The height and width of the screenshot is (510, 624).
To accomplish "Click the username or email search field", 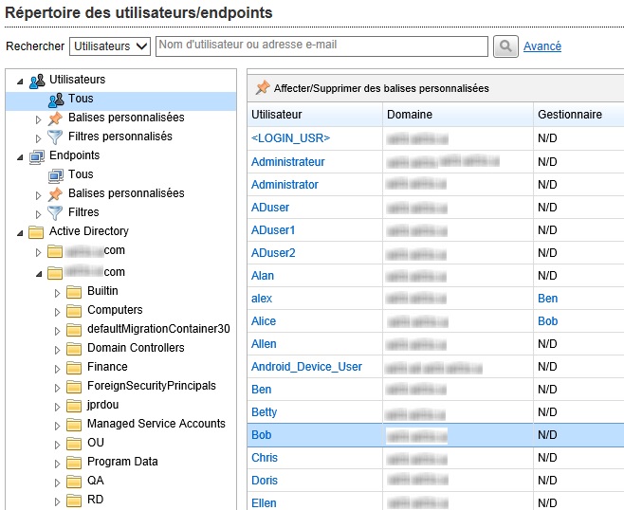I will point(321,46).
